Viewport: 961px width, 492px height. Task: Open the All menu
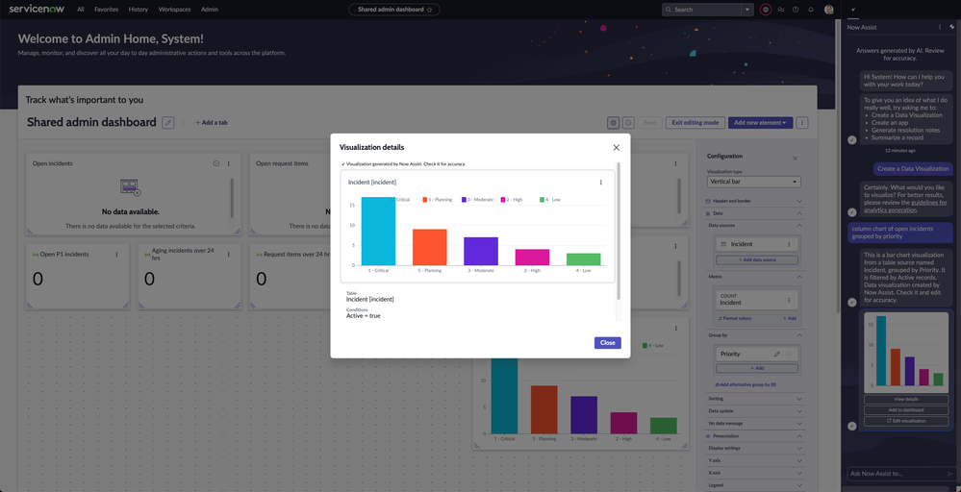[81, 10]
